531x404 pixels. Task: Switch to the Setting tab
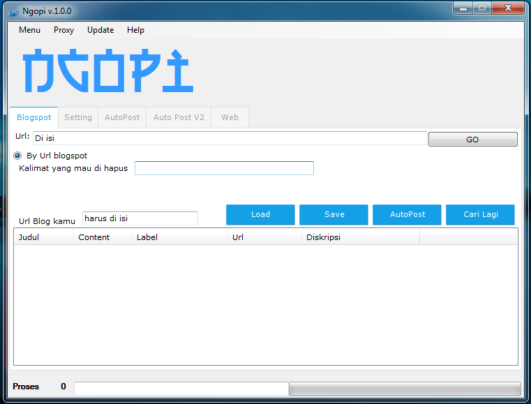[78, 117]
